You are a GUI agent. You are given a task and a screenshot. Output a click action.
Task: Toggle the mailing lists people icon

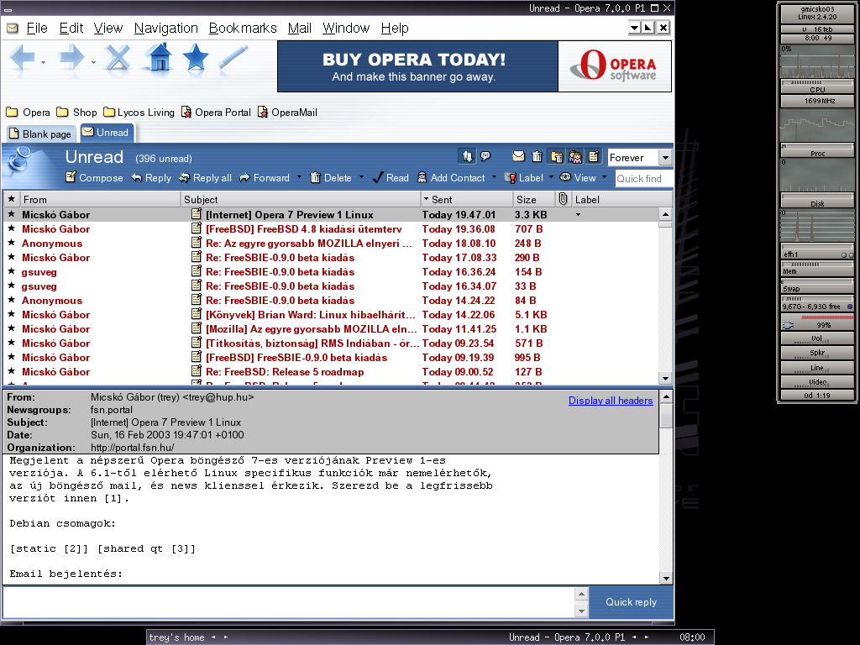coord(574,157)
